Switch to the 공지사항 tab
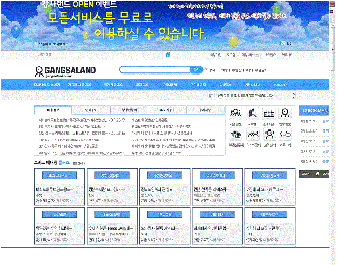The width and height of the screenshot is (338, 265). click(205, 110)
